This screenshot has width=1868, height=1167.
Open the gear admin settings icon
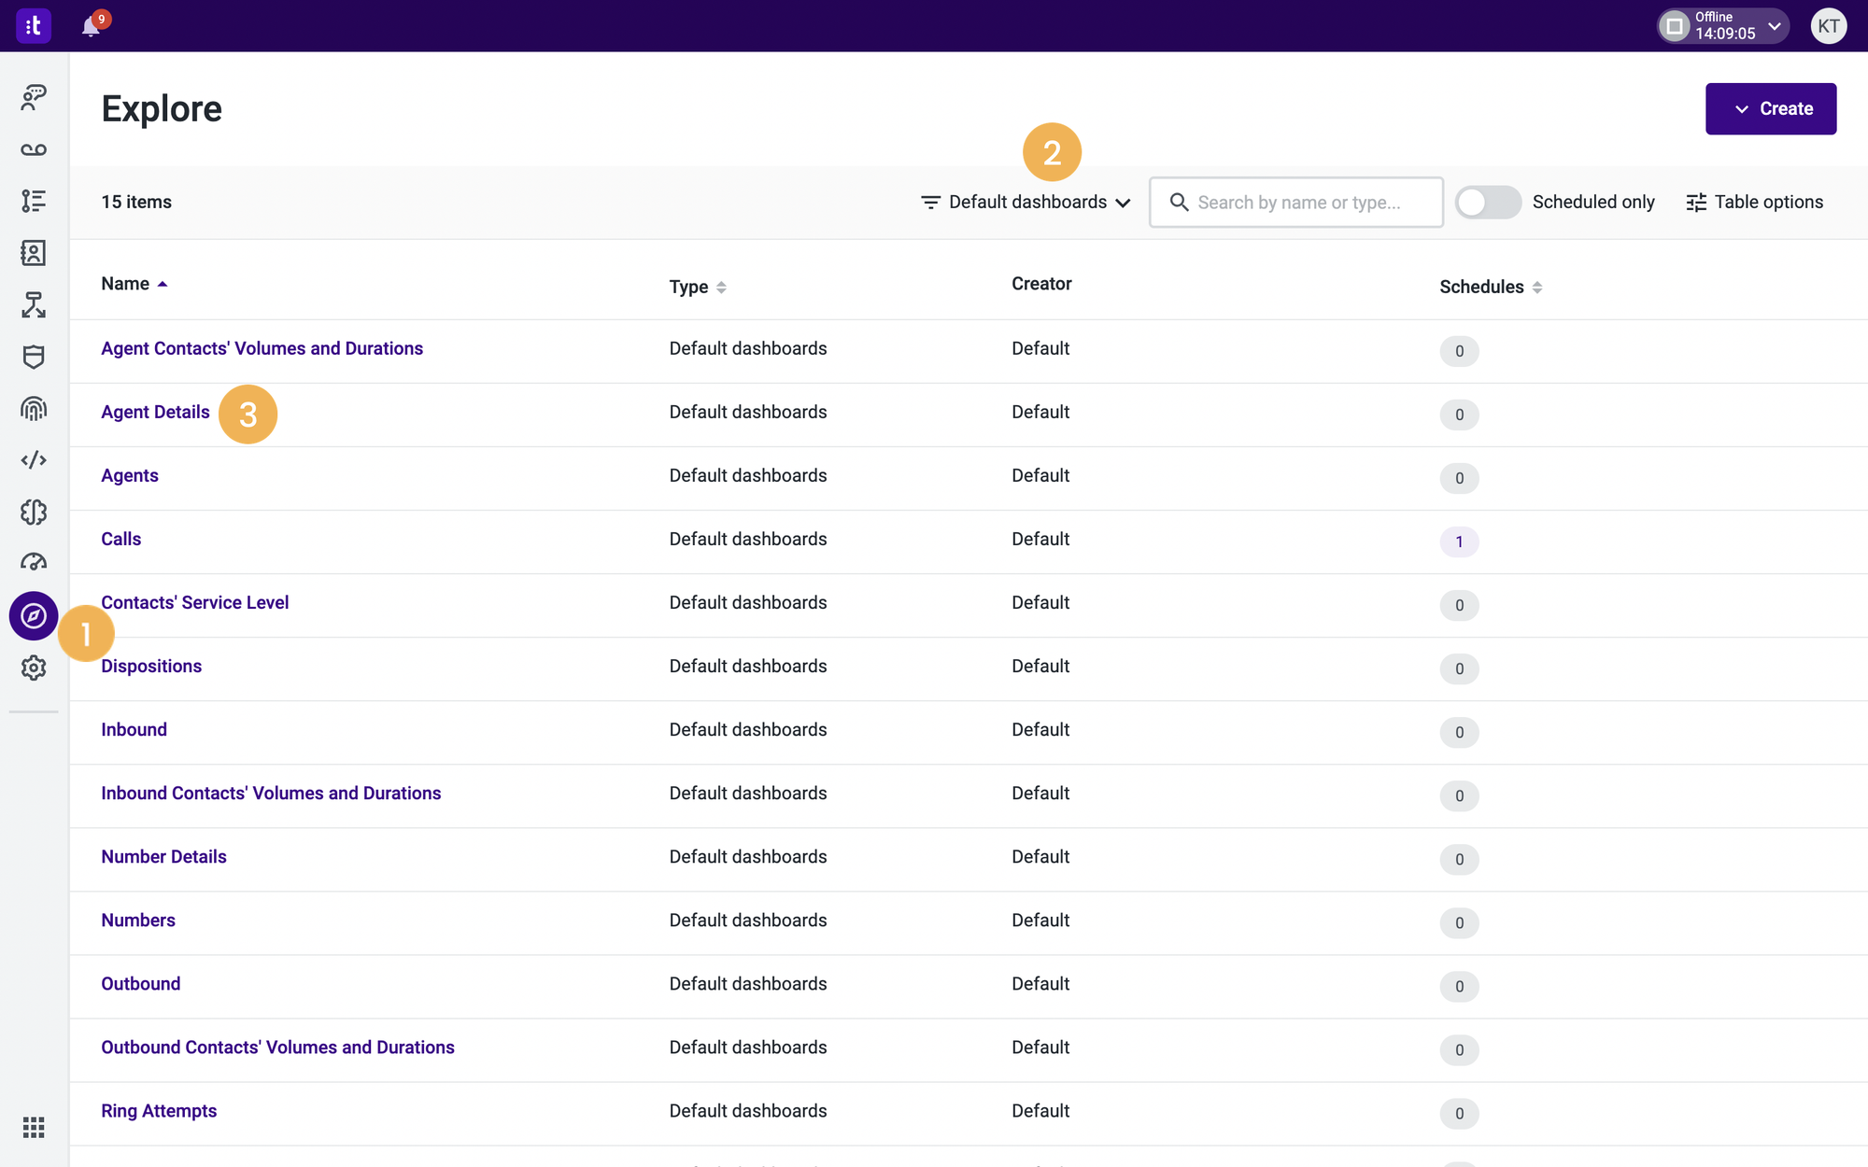tap(34, 668)
